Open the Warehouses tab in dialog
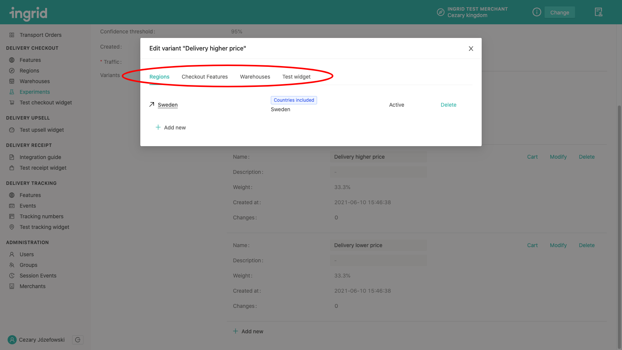 (255, 77)
